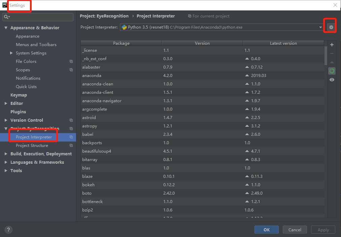Select the bottleneck package row
Viewport: 341px width, 237px height.
pos(202,201)
